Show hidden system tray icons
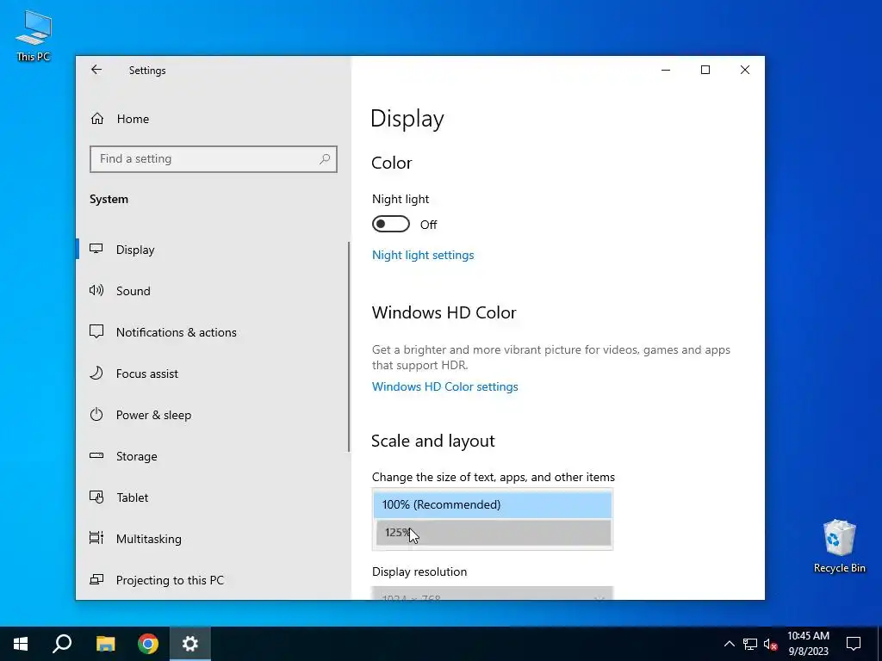 click(x=729, y=644)
